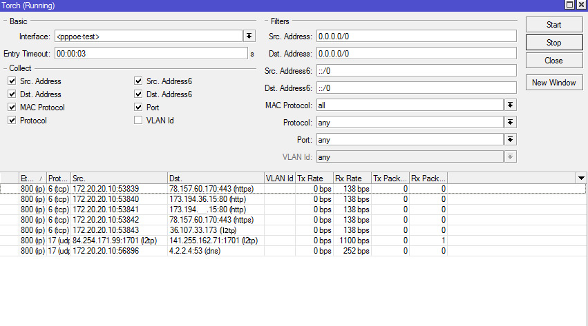
Task: Click the Entry Timeout field
Action: click(x=151, y=54)
